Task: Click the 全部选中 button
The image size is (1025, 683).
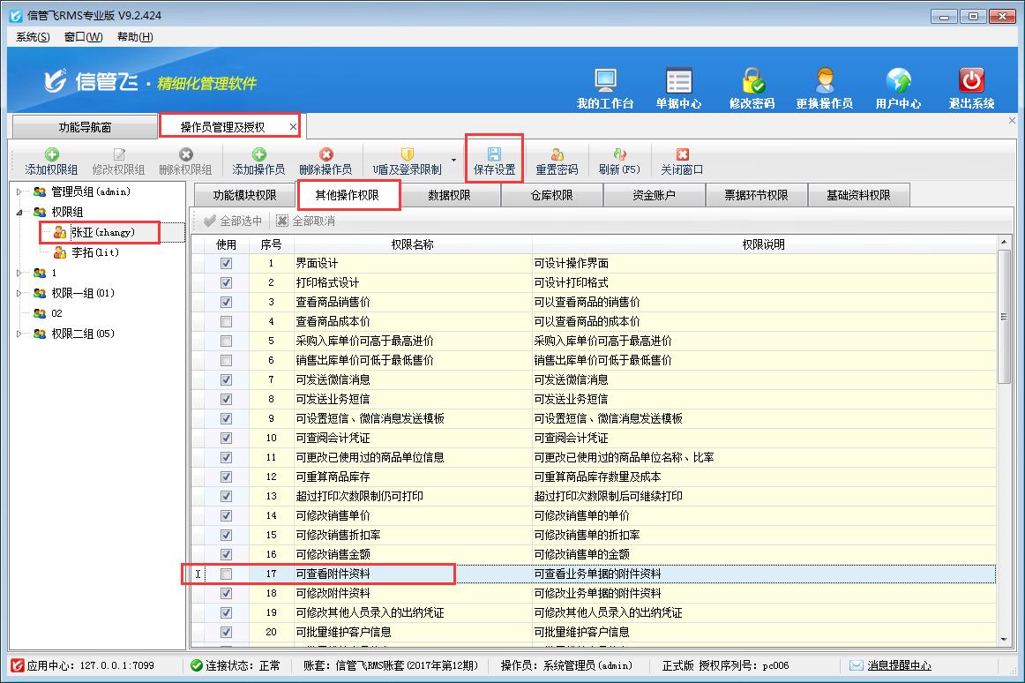Action: point(233,221)
